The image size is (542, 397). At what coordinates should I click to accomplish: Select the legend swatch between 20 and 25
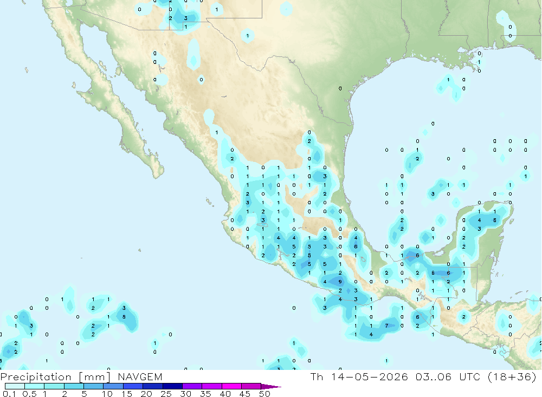coord(153,386)
